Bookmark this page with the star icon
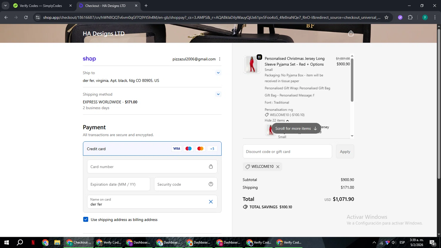This screenshot has width=441, height=248. [x=386, y=17]
